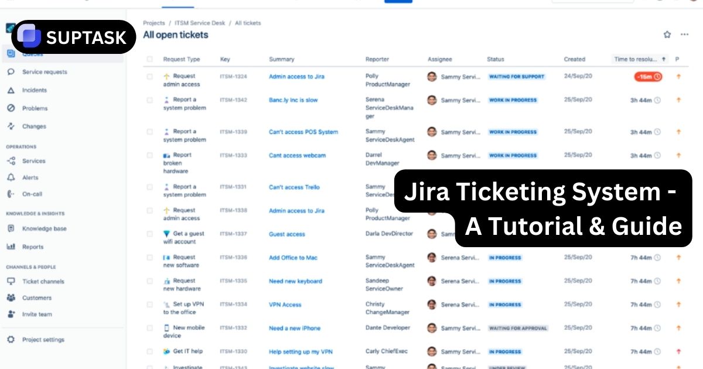This screenshot has width=703, height=369.
Task: Click reporter Dante Developer
Action: click(388, 328)
